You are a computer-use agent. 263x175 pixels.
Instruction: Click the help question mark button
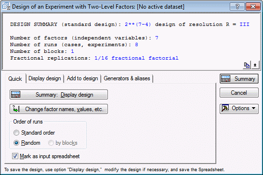[237, 7]
